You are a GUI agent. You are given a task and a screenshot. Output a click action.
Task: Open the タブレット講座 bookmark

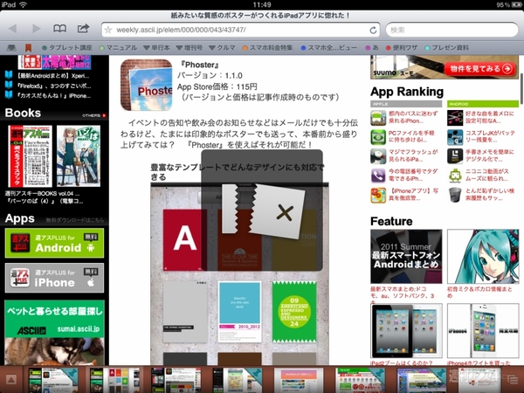[67, 48]
